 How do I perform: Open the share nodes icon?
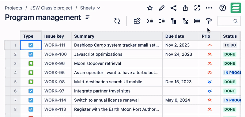(x=173, y=8)
